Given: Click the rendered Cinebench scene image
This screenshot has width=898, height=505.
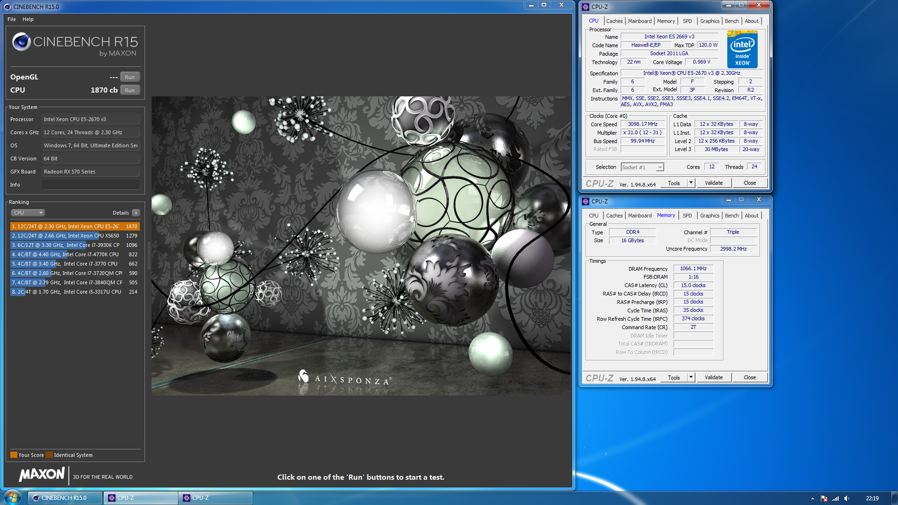Looking at the screenshot, I should [x=361, y=246].
